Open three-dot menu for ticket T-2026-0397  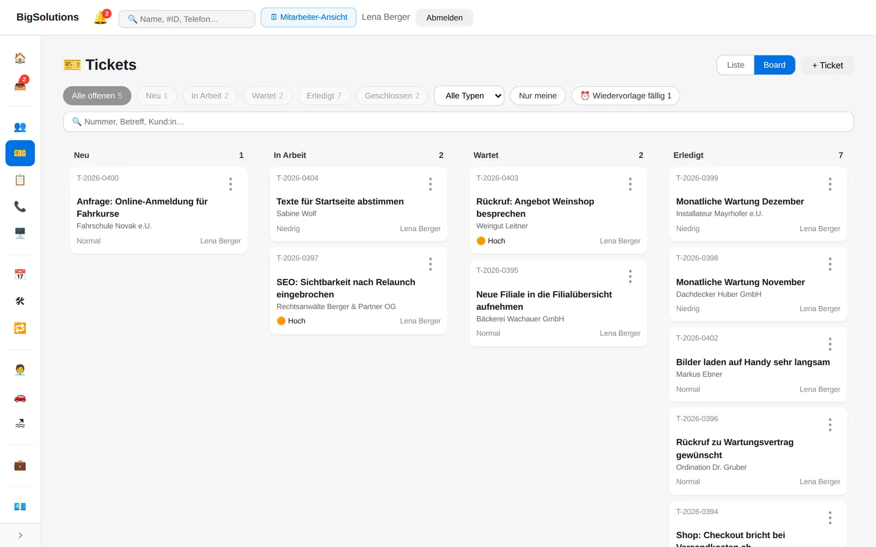430,264
